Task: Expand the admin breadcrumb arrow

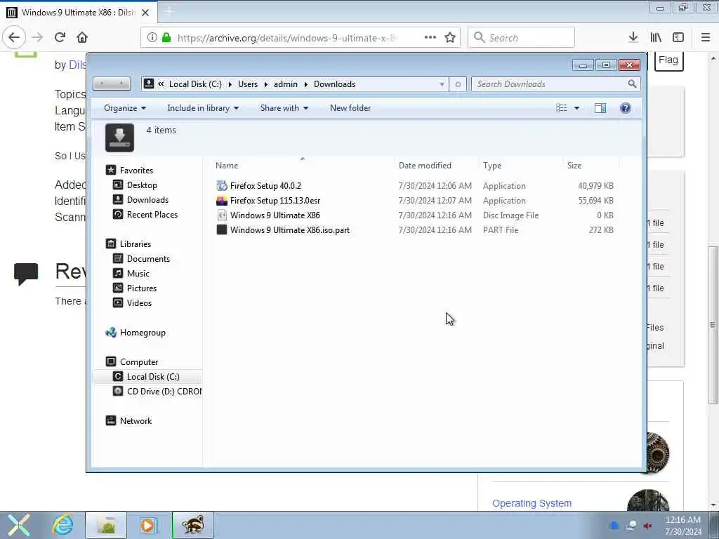Action: (x=306, y=84)
